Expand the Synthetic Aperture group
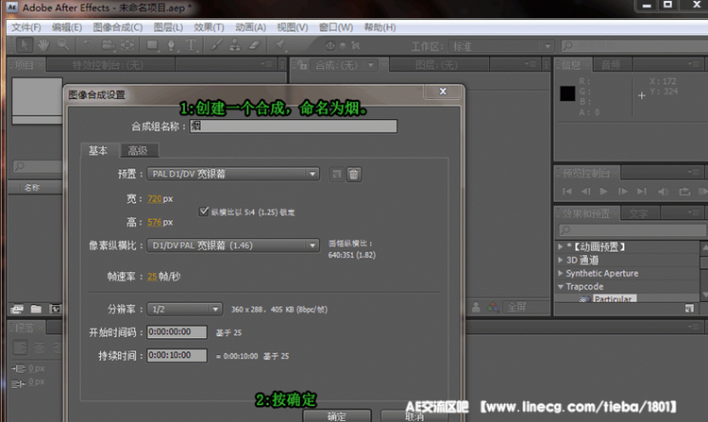 pos(561,273)
